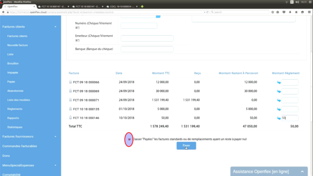Click the document icon beside FCT 09 18 000069
Viewport: 313px width, 176px height.
pyautogui.click(x=70, y=91)
